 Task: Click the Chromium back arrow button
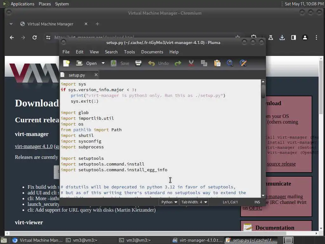tap(12, 37)
